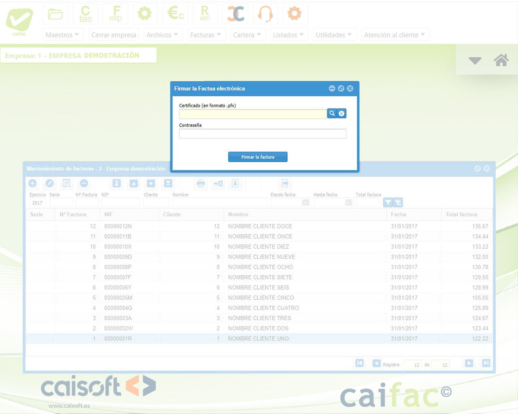Browse for certificate with the magnifier icon
518x414 pixels.
click(x=332, y=114)
